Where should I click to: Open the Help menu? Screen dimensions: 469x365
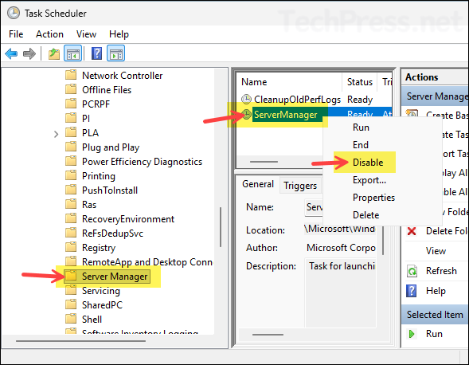pos(119,34)
